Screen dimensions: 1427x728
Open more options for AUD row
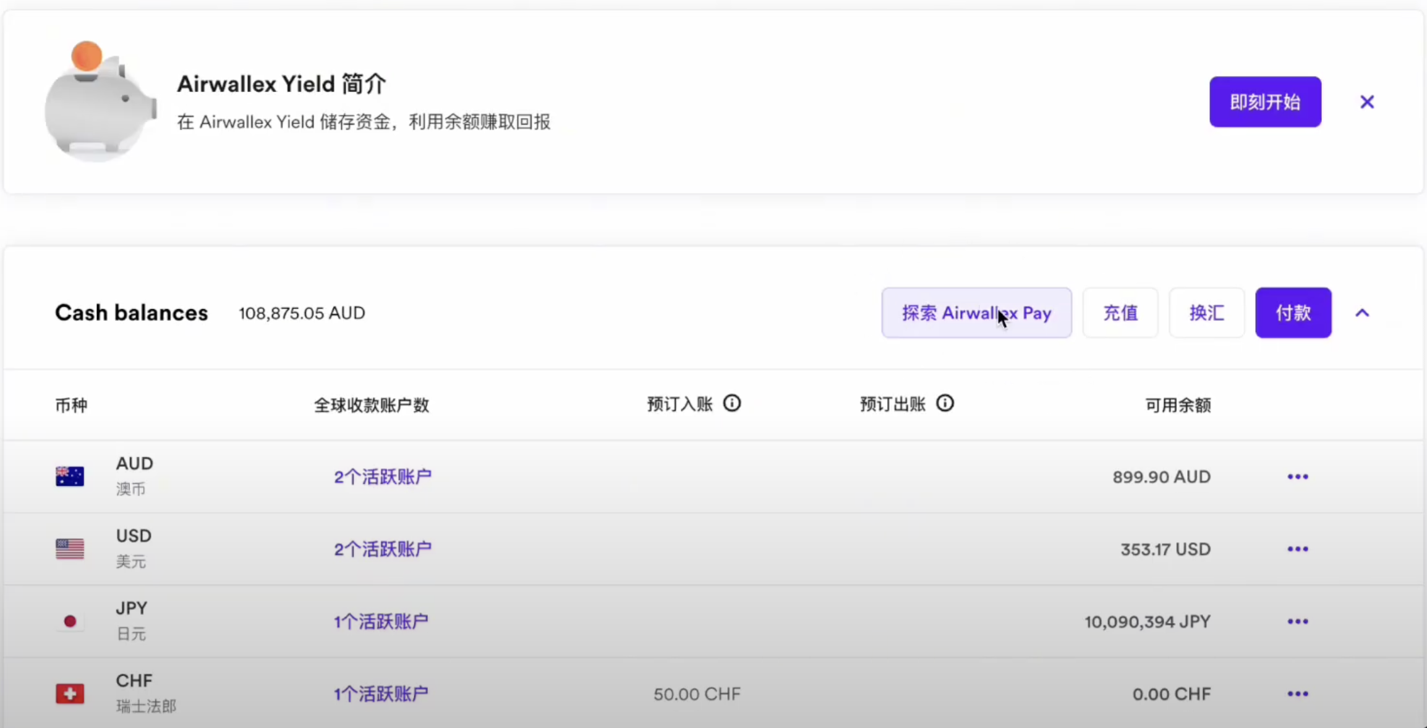[x=1298, y=476]
